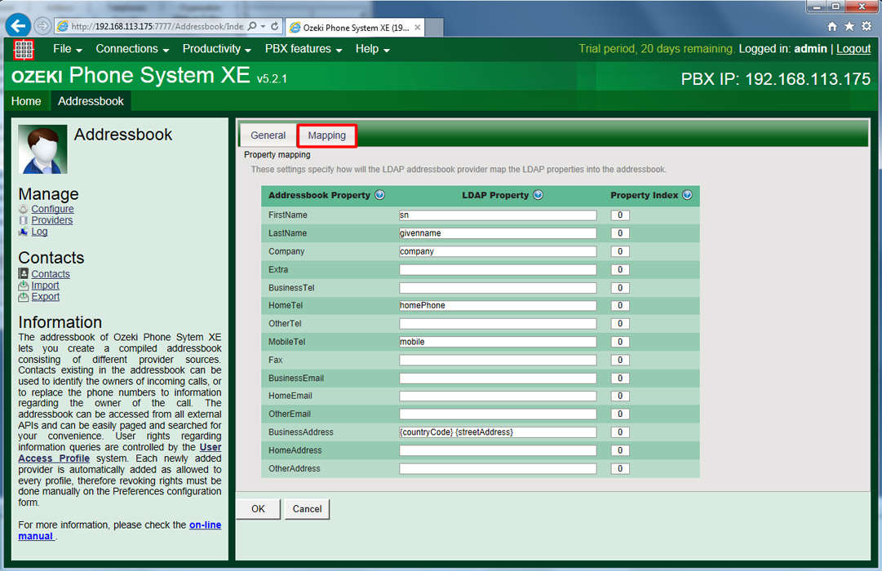882x571 pixels.
Task: Open the browser Tools gear icon
Action: coord(866,26)
